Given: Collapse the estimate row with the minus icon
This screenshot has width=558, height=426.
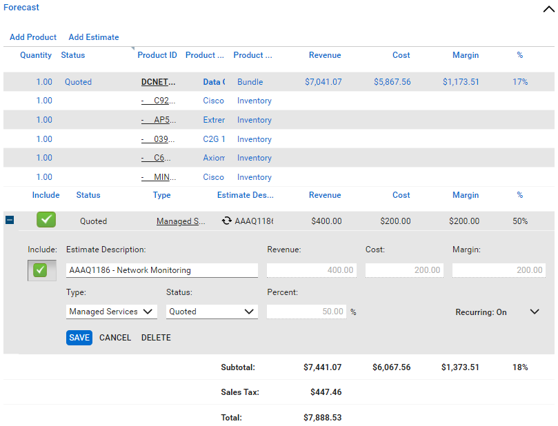Looking at the screenshot, I should [10, 221].
